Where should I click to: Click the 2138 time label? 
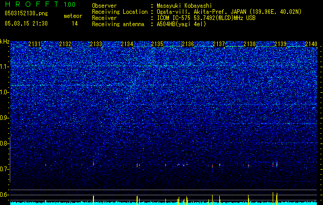point(250,44)
